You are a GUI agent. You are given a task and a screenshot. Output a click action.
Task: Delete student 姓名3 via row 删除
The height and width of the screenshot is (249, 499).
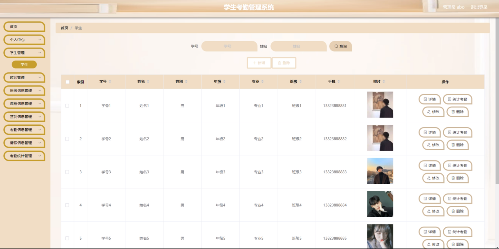click(x=457, y=178)
